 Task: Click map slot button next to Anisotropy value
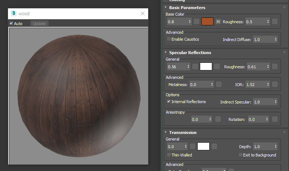coord(219,119)
